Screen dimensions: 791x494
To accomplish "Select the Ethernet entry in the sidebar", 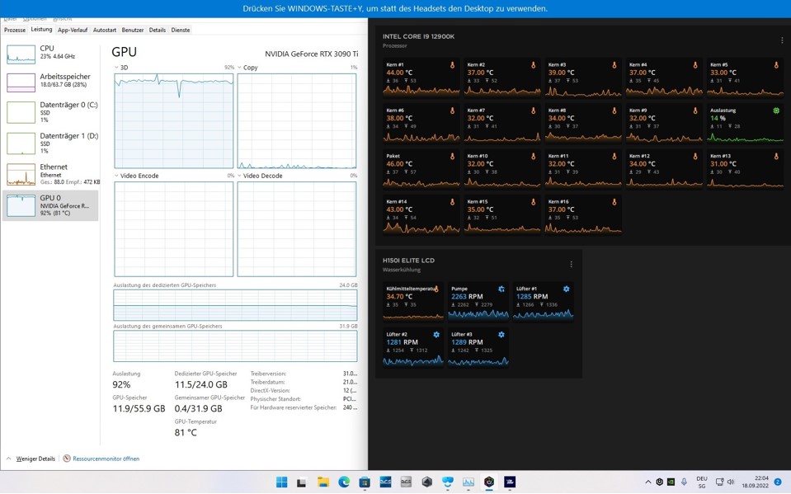I will (x=50, y=174).
